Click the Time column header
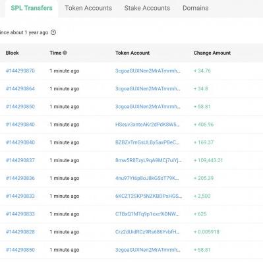The height and width of the screenshot is (263, 263). [55, 53]
